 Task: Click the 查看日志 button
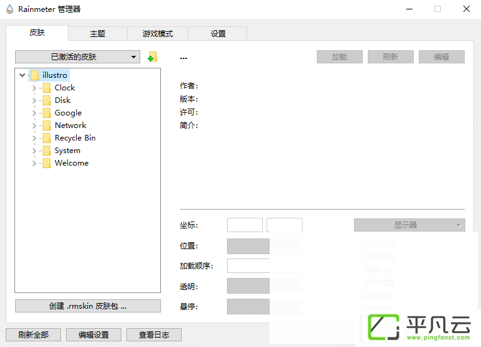pos(154,334)
